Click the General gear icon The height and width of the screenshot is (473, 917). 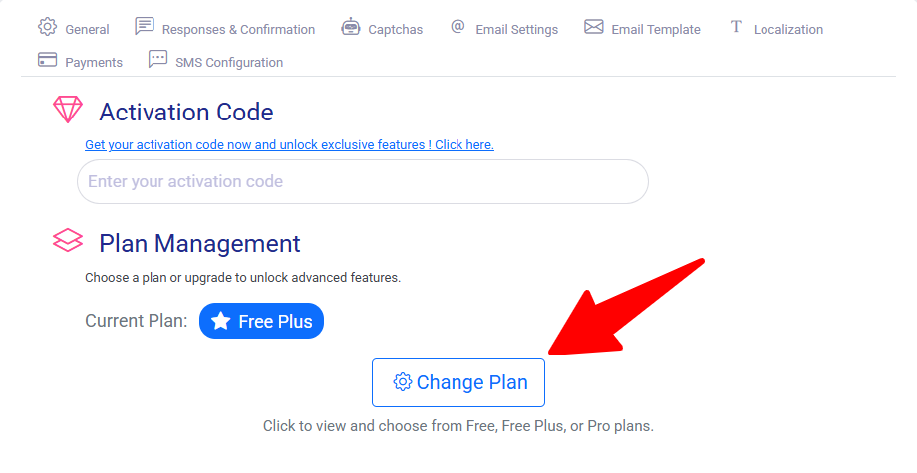pos(47,27)
